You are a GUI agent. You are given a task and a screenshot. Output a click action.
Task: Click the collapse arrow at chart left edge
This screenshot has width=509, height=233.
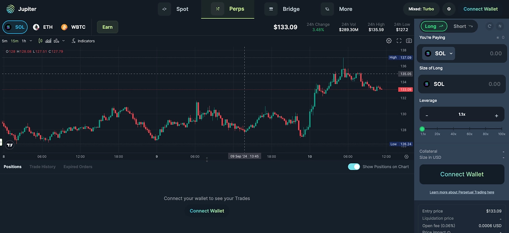coord(1,142)
